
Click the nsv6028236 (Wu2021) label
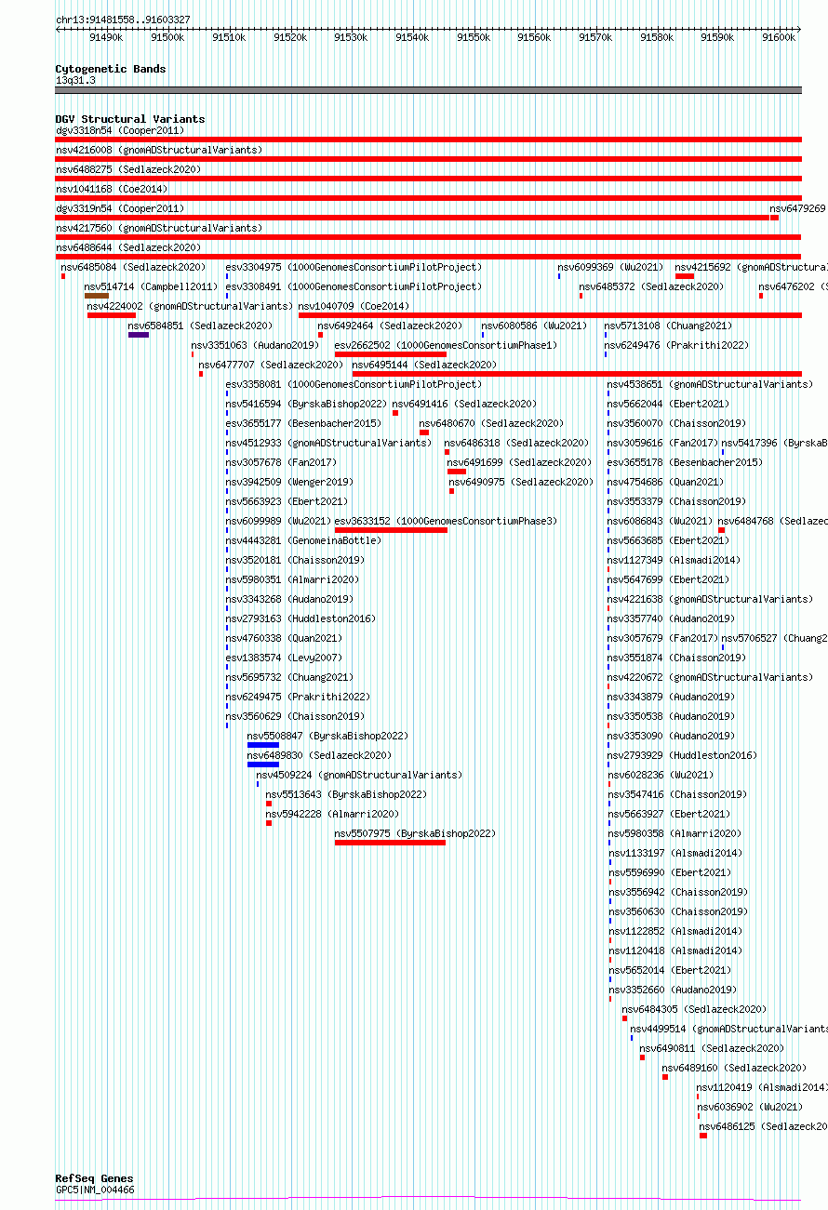[661, 775]
